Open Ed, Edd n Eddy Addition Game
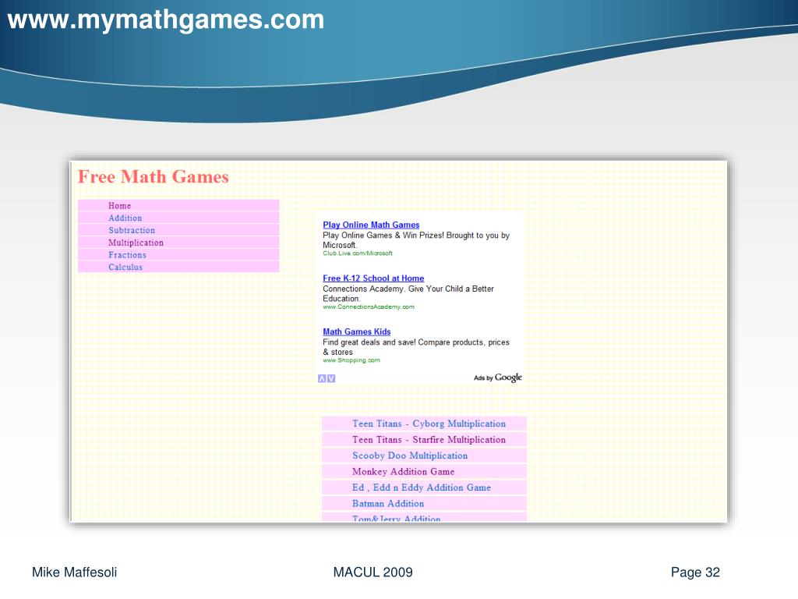 point(422,487)
